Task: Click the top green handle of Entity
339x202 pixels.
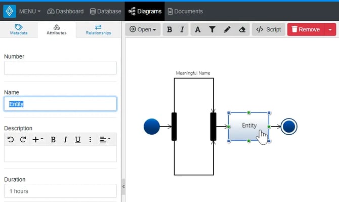Action: tap(248, 112)
